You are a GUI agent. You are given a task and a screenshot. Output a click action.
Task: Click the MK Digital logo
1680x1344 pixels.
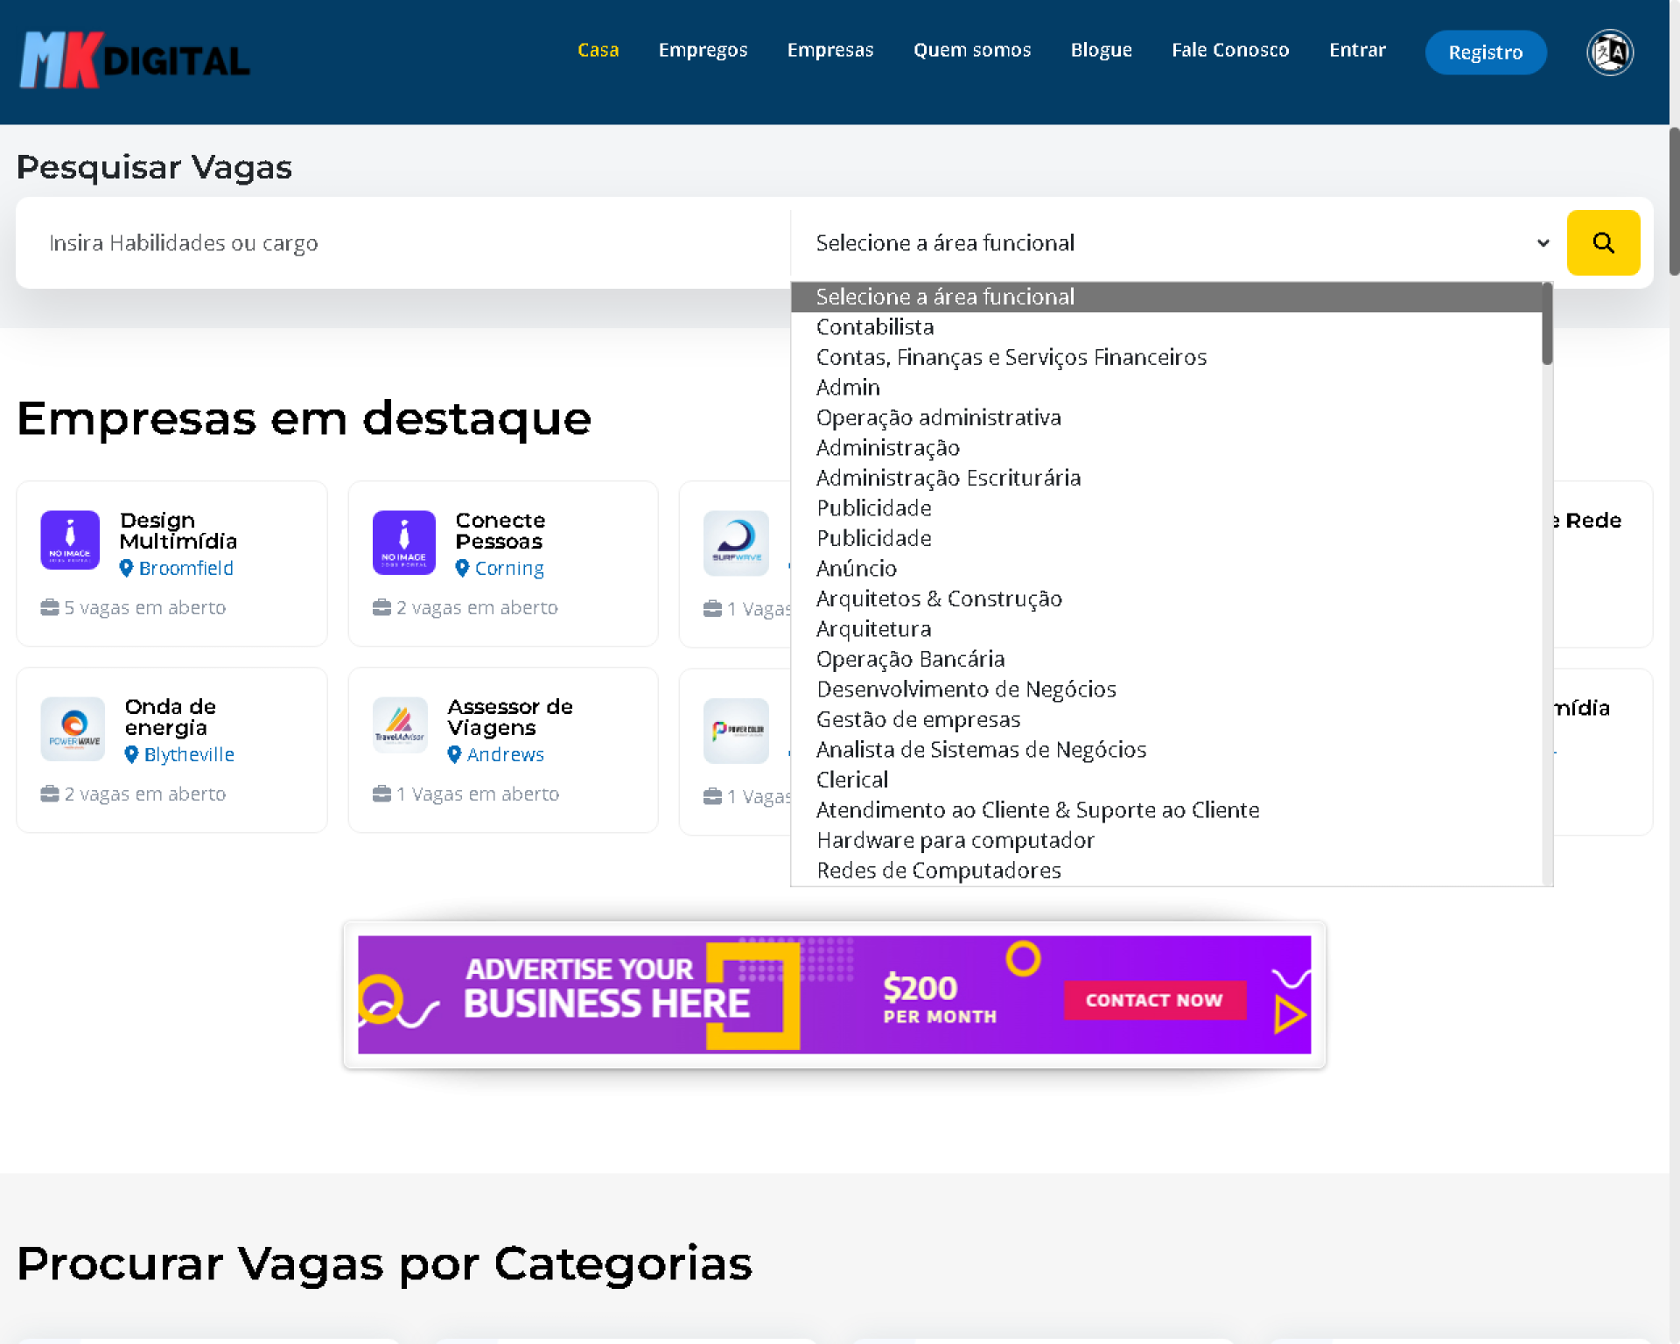pos(135,59)
